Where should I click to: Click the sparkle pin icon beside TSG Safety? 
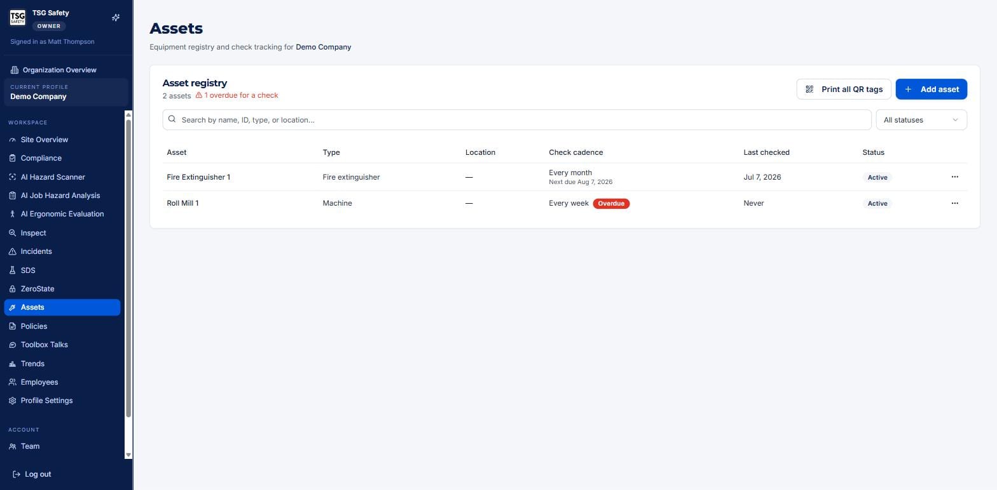(116, 18)
